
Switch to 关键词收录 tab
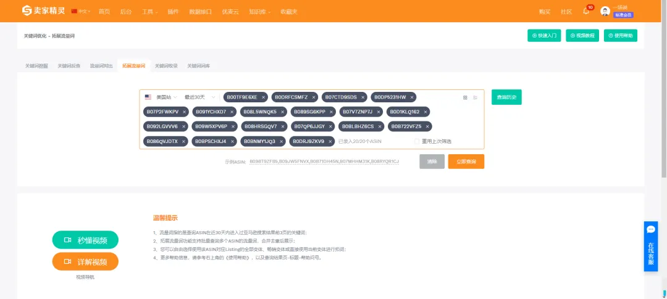[166, 66]
